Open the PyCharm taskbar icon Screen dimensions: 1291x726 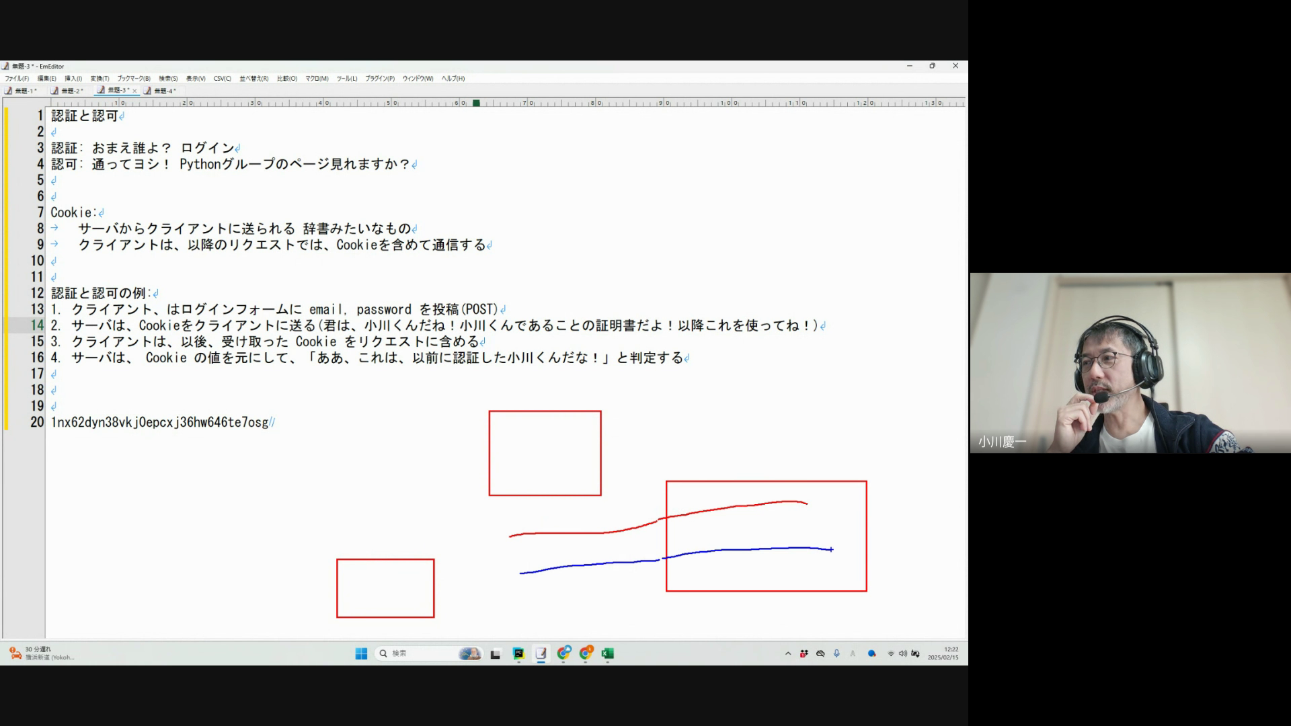[518, 653]
